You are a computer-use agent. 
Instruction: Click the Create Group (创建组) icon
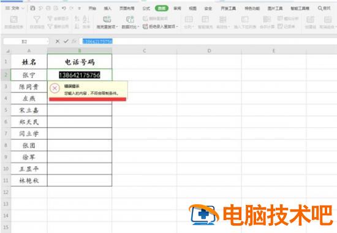(x=310, y=20)
